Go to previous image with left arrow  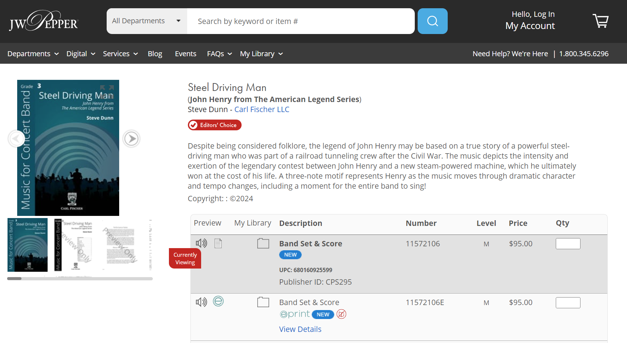tap(16, 139)
